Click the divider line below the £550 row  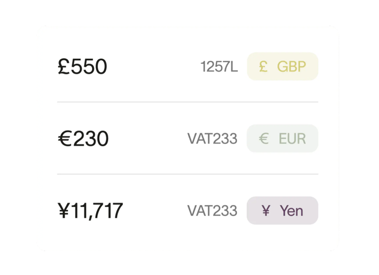(x=187, y=102)
